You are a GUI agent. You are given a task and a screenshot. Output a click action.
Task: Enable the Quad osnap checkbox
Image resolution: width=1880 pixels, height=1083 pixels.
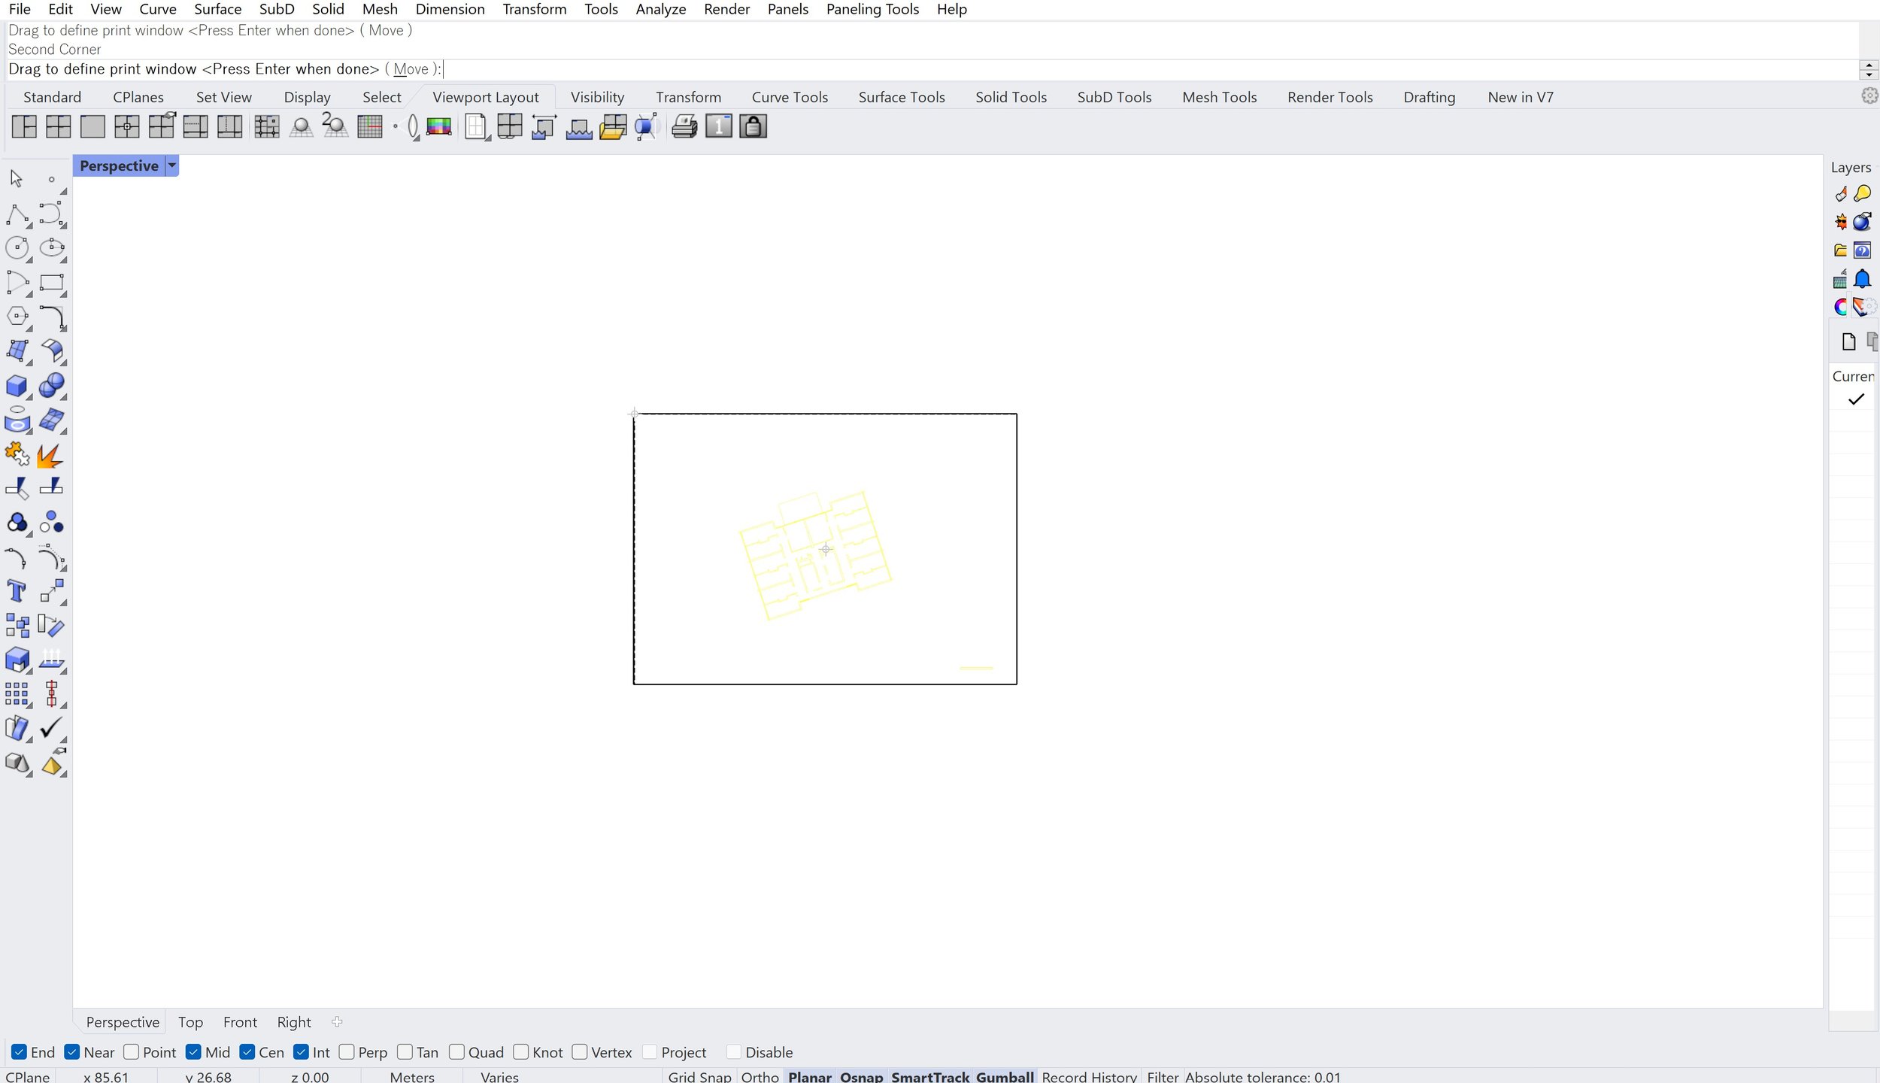[456, 1052]
